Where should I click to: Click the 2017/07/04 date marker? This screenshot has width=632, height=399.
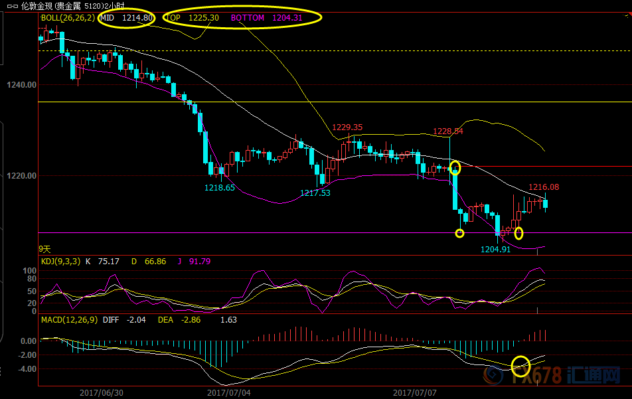pyautogui.click(x=229, y=392)
